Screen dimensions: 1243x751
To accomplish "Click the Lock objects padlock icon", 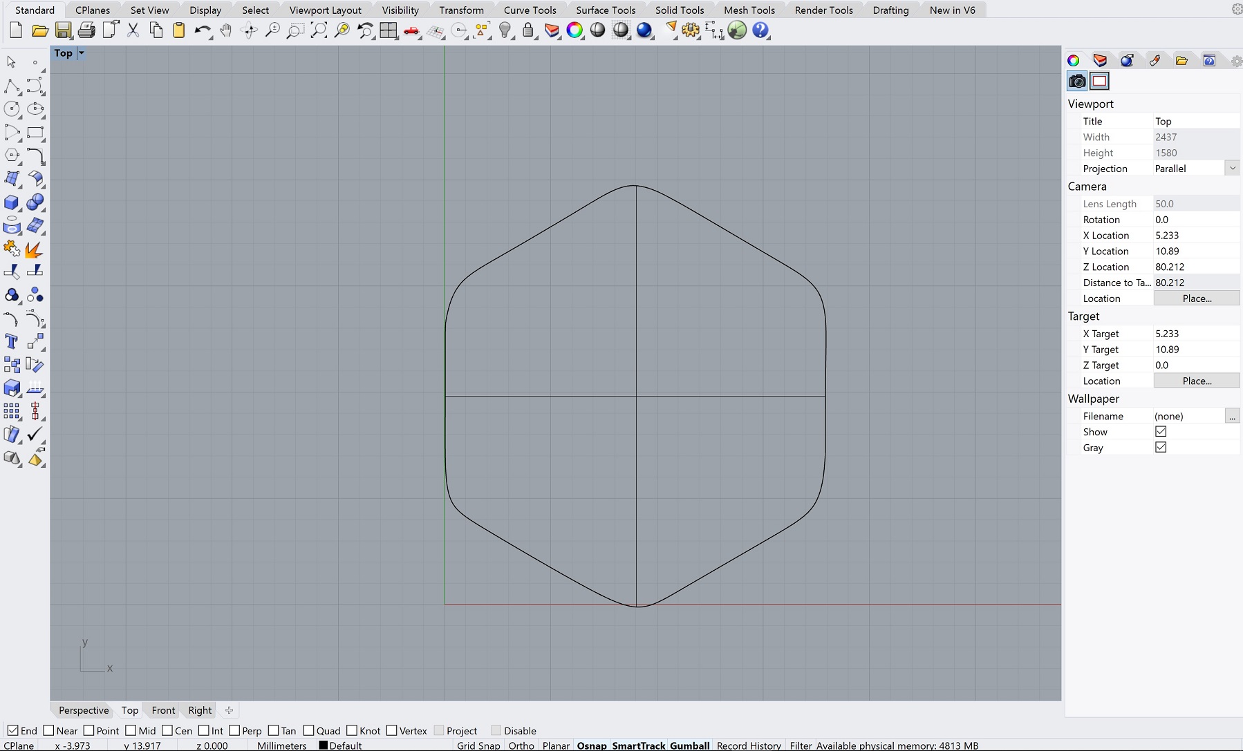I will tap(529, 30).
